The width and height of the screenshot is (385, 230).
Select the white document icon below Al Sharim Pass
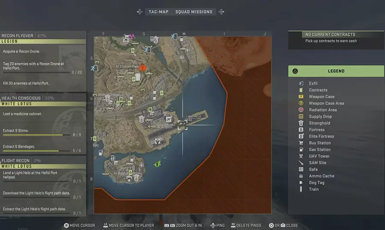138,77
